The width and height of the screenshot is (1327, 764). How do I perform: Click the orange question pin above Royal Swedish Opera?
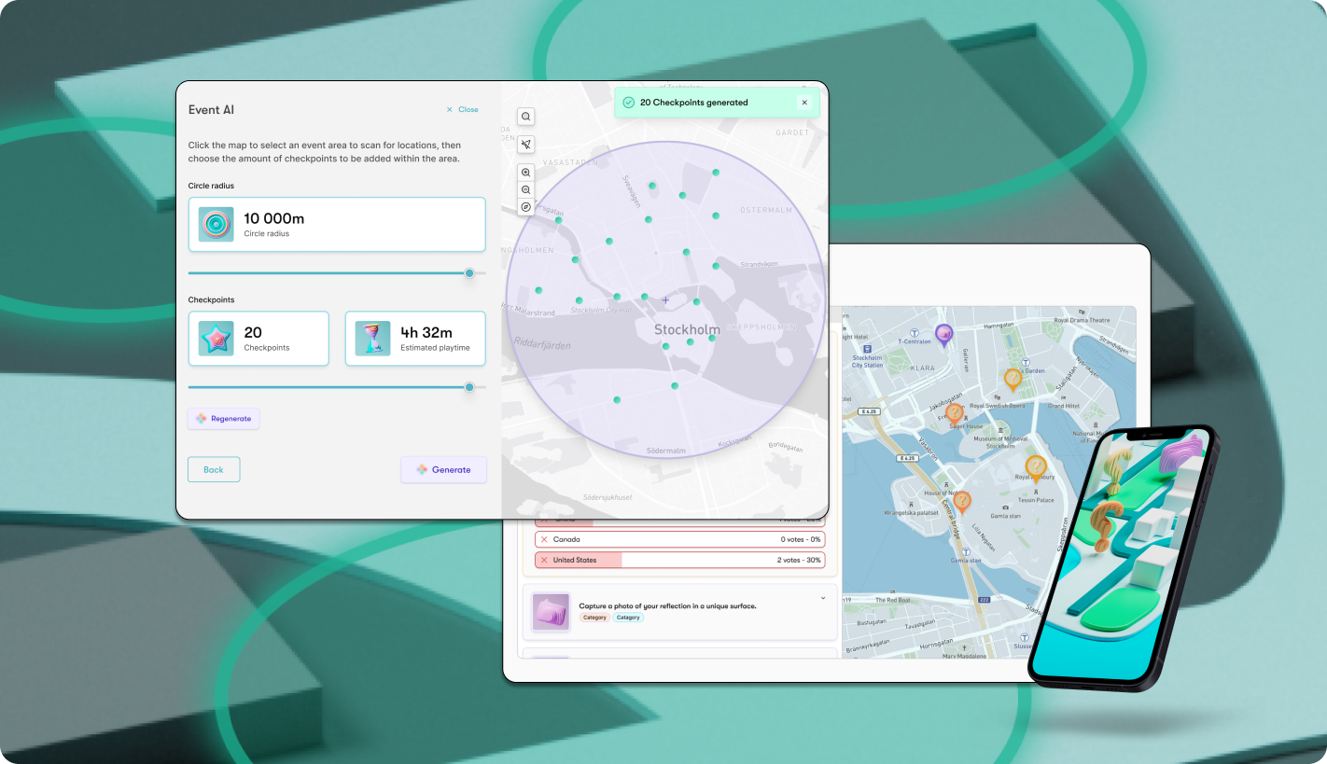click(1013, 379)
